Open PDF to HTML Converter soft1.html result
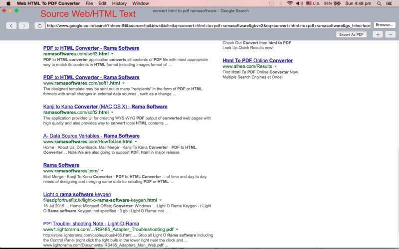 [x=91, y=77]
